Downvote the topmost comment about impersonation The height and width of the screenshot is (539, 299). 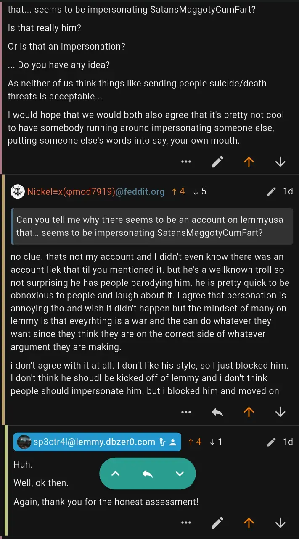280,162
